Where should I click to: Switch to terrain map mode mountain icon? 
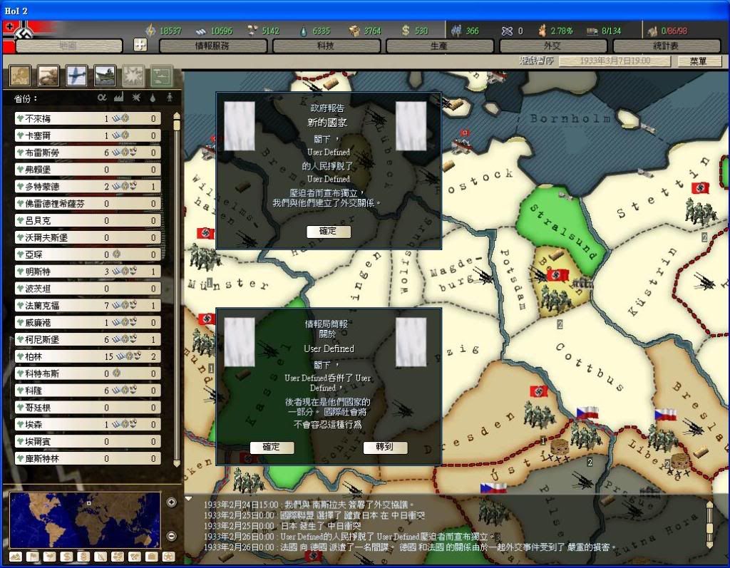coord(16,556)
